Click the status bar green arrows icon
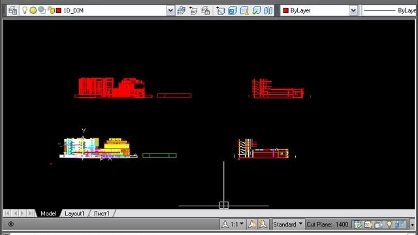418x235 pixels. pyautogui.click(x=357, y=225)
